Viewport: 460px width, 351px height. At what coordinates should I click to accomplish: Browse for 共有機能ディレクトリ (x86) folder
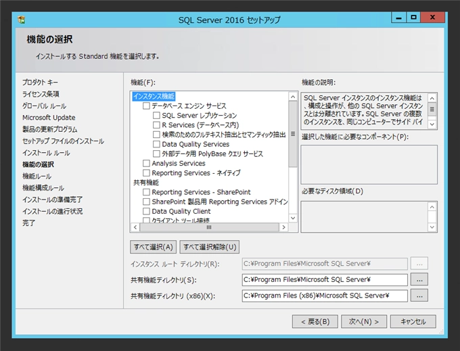pos(419,296)
